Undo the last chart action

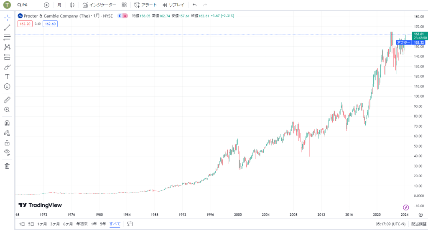tap(195, 5)
